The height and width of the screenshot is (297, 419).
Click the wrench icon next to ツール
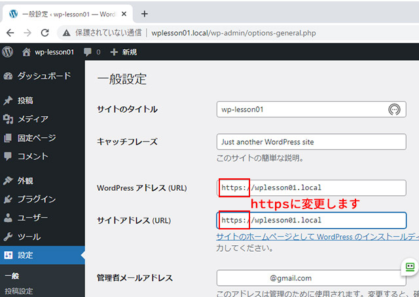[x=8, y=237]
